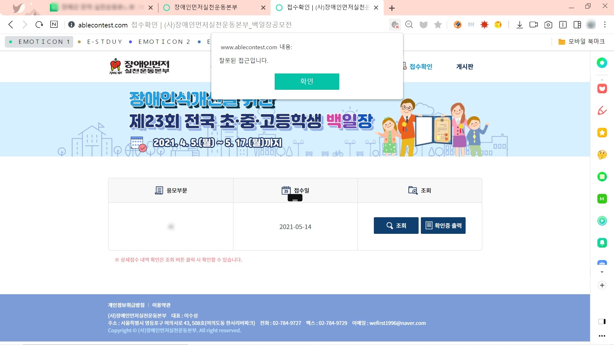Switch to the 장애인먼저실천운동본부 tab
Screen dimensions: 614x345
point(214,8)
